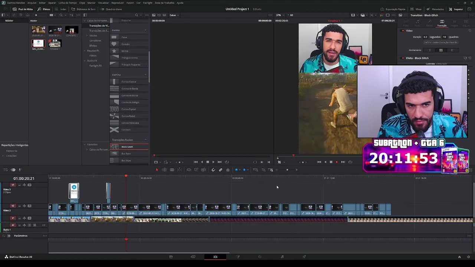Select the V3 track destination button
Viewport: 475px width, 267px height.
click(x=13, y=185)
